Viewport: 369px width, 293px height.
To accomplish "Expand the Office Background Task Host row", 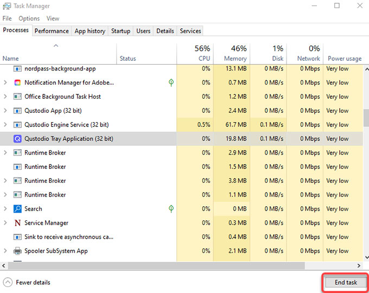I will click(x=5, y=97).
